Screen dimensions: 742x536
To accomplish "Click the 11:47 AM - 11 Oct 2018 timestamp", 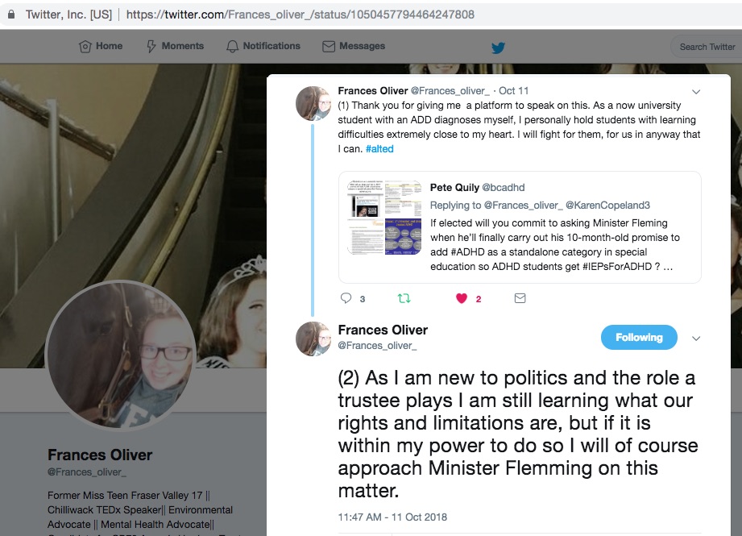I will (x=392, y=517).
